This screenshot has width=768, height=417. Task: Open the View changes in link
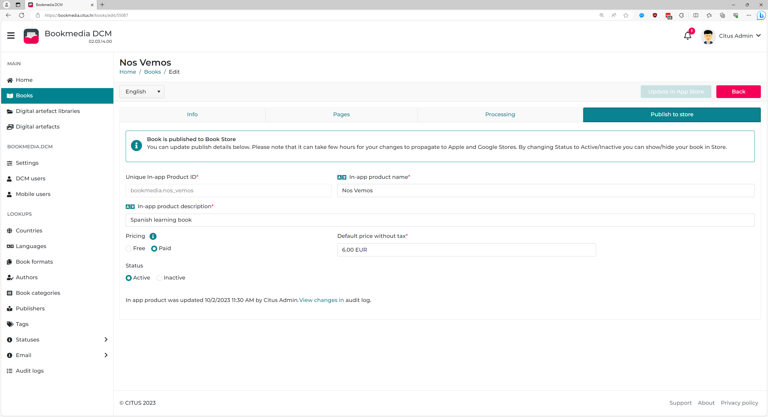pyautogui.click(x=321, y=300)
